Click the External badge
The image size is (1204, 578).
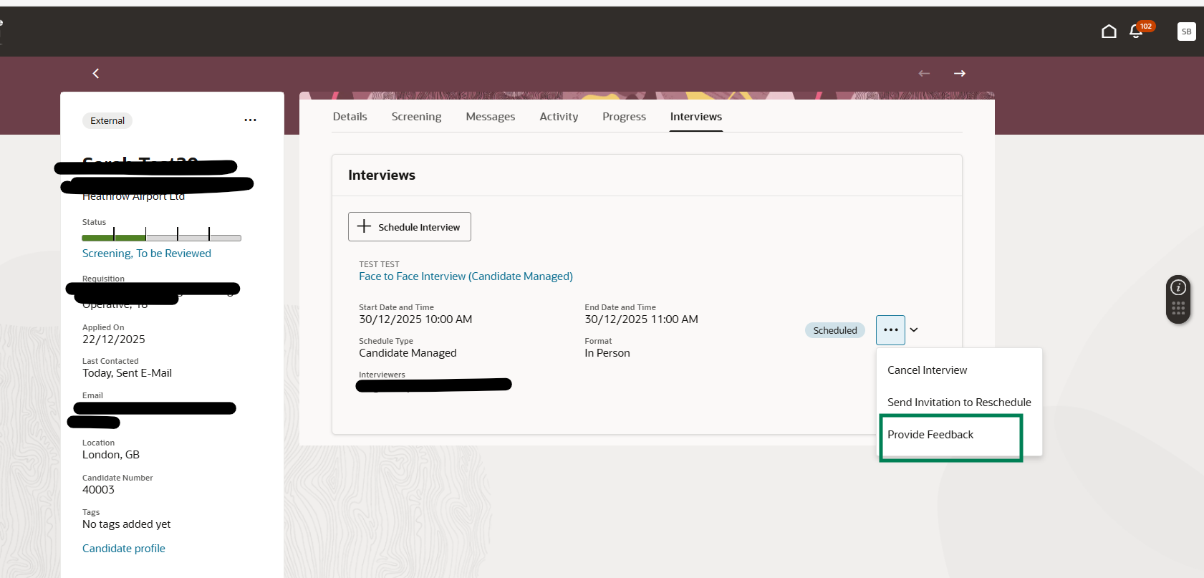point(107,121)
